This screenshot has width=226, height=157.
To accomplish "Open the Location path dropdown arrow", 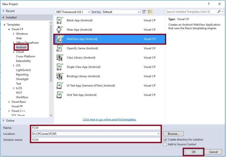I will (x=158, y=134).
